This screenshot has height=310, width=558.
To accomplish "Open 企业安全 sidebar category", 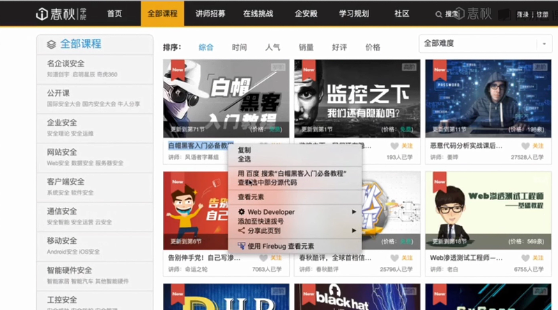I will coord(62,122).
